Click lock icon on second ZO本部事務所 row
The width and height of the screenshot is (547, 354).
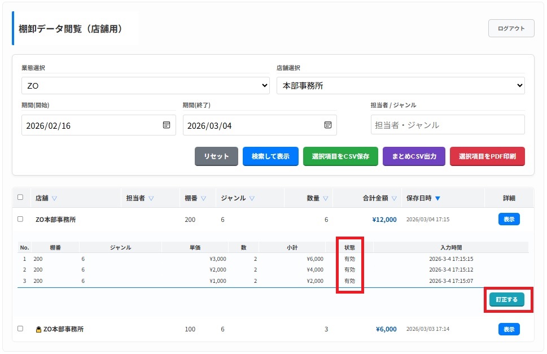(38, 329)
